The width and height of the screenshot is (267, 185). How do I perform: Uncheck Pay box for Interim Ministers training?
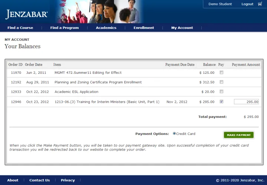point(221,102)
